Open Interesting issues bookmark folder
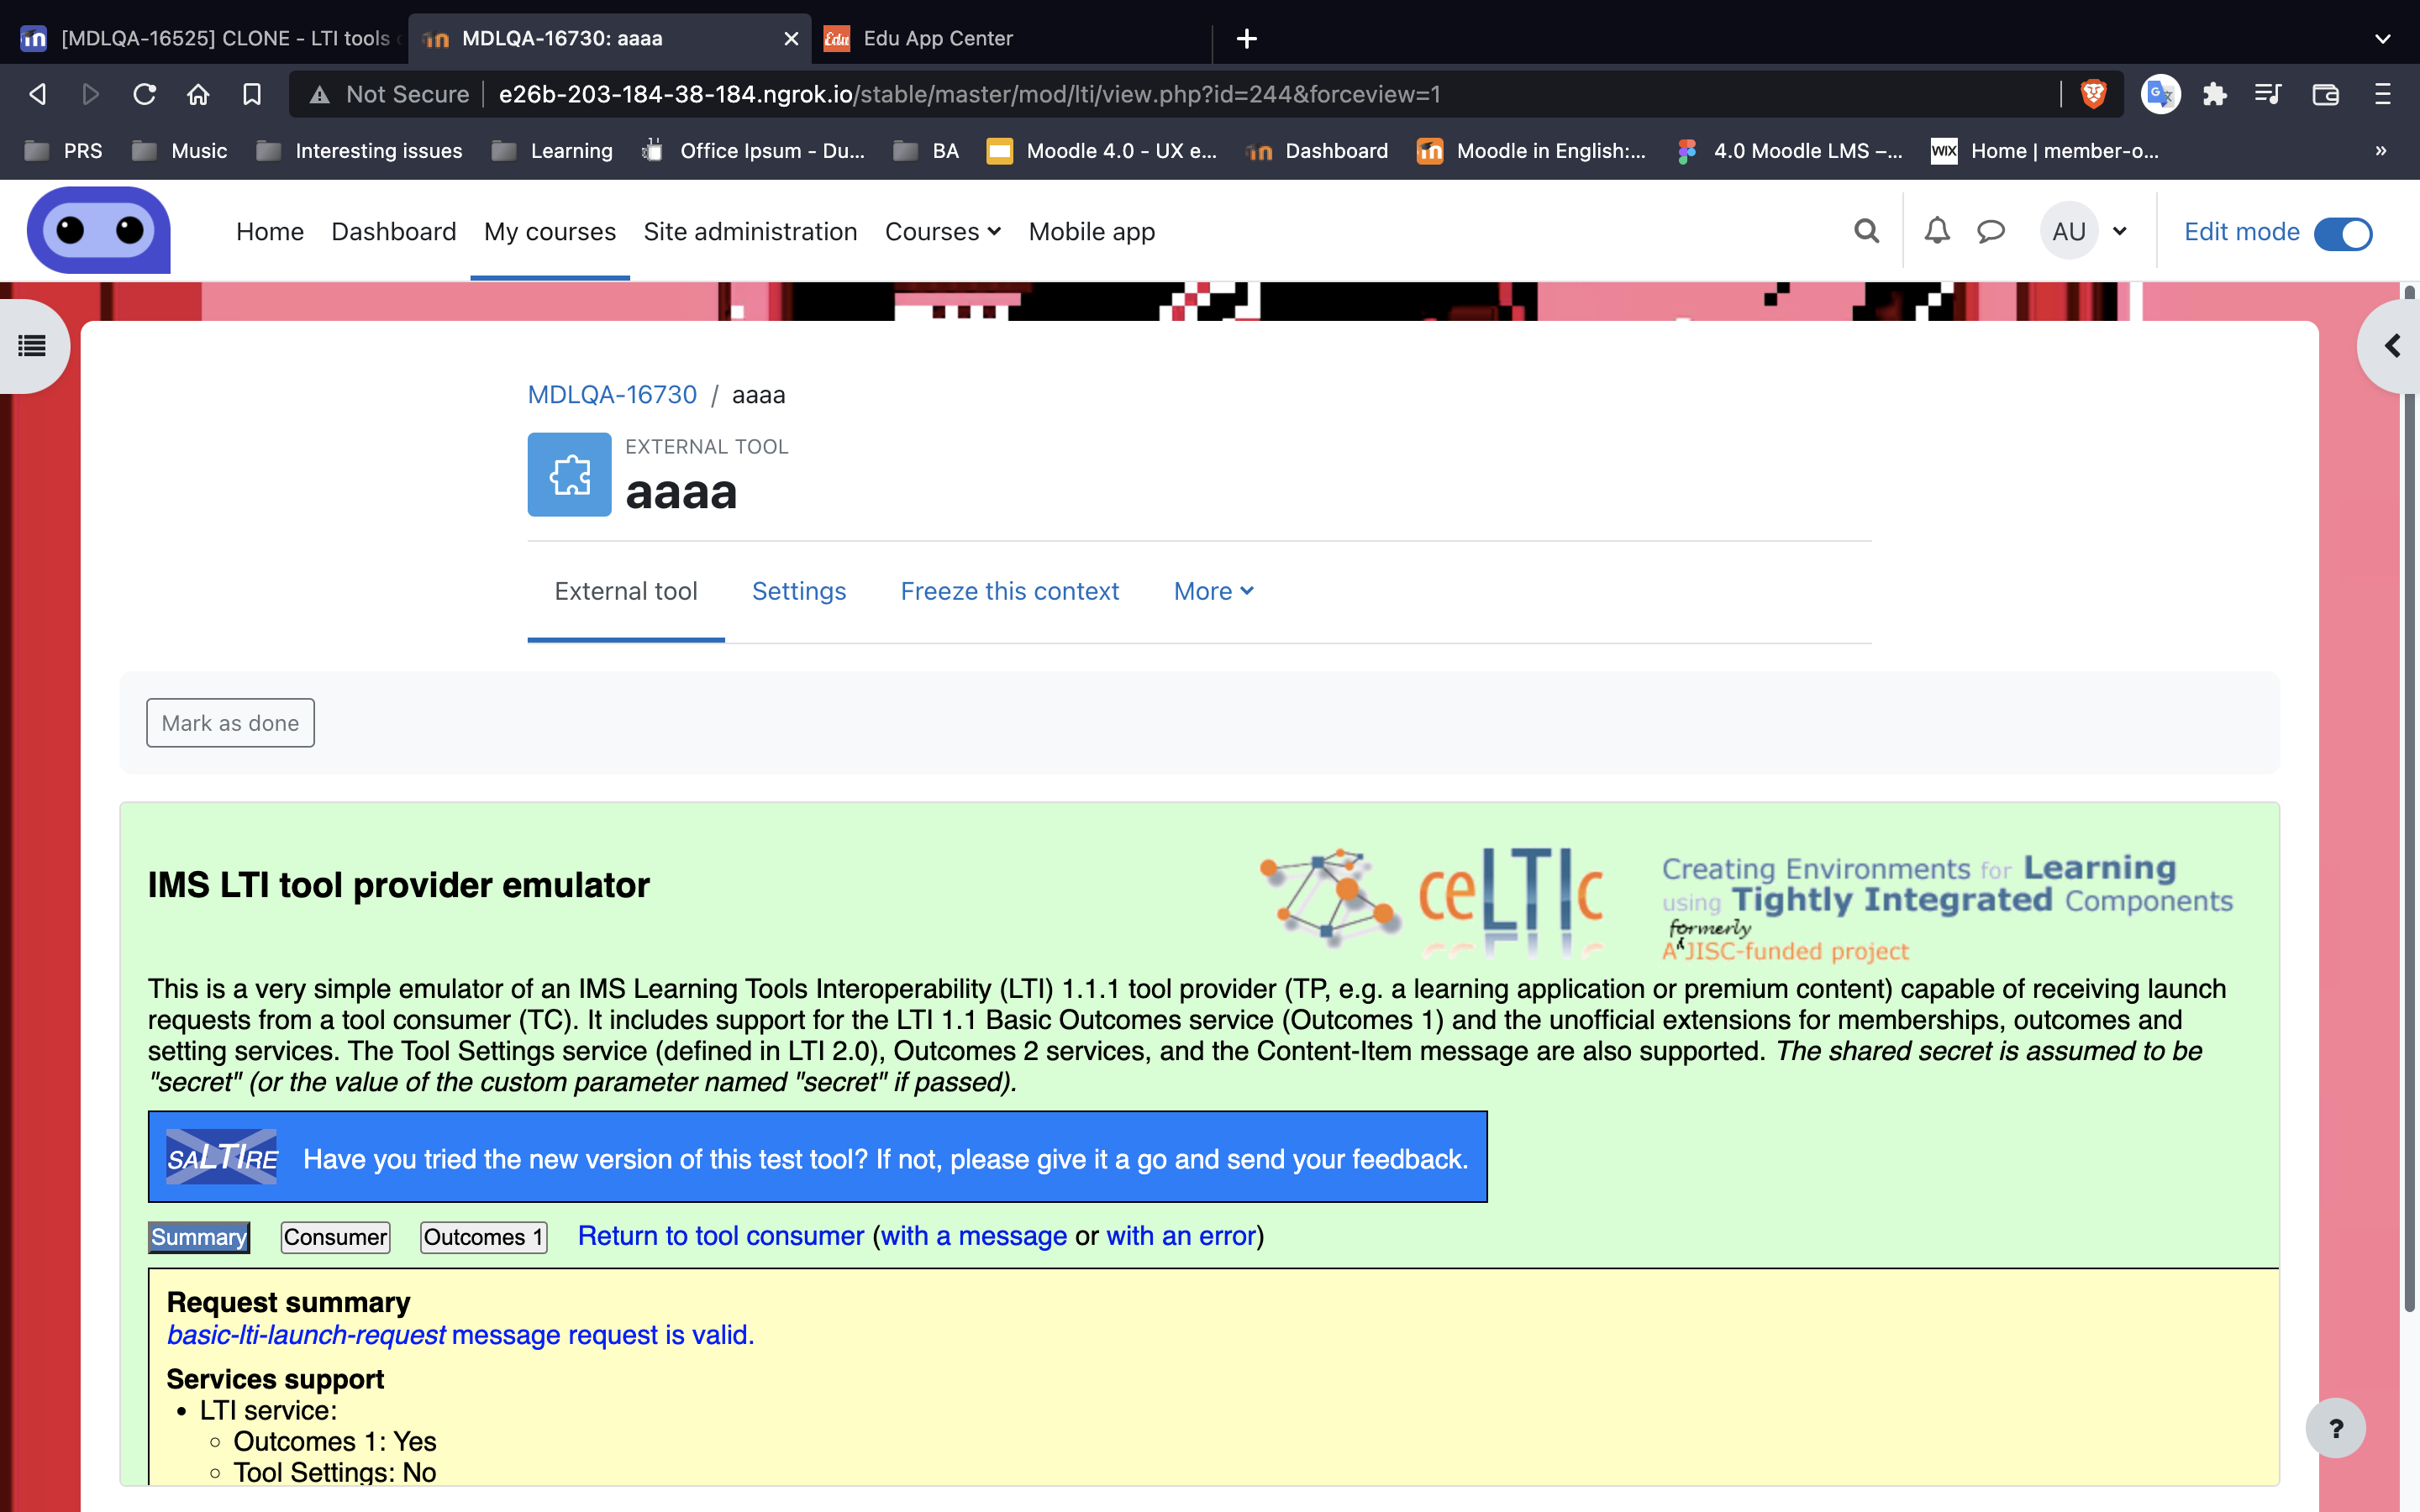This screenshot has width=2420, height=1512. [360, 151]
